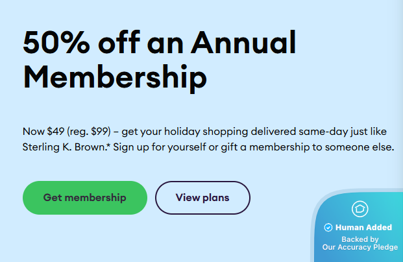Open the View plans button
This screenshot has height=262, width=403.
tap(202, 197)
